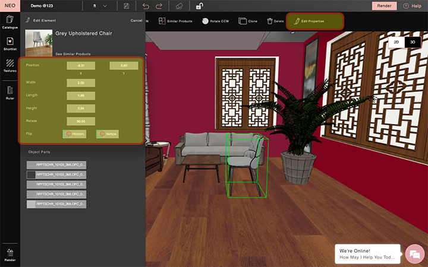Click the Height input field
The height and width of the screenshot is (267, 428).
point(81,109)
